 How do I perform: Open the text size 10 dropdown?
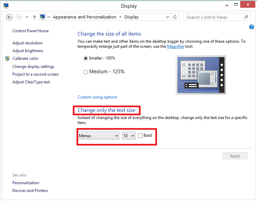128,136
